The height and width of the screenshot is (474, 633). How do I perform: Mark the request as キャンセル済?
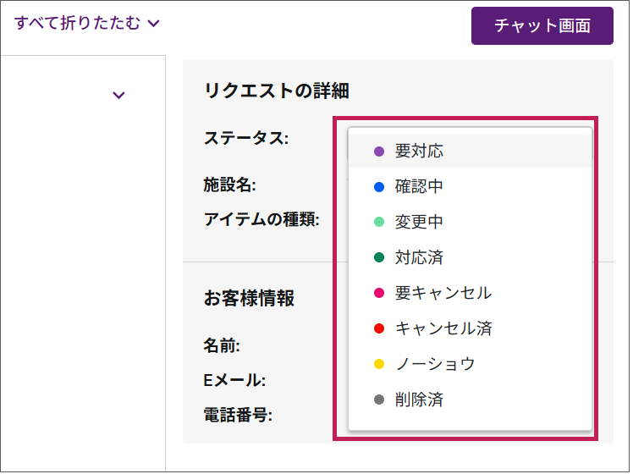(x=443, y=328)
